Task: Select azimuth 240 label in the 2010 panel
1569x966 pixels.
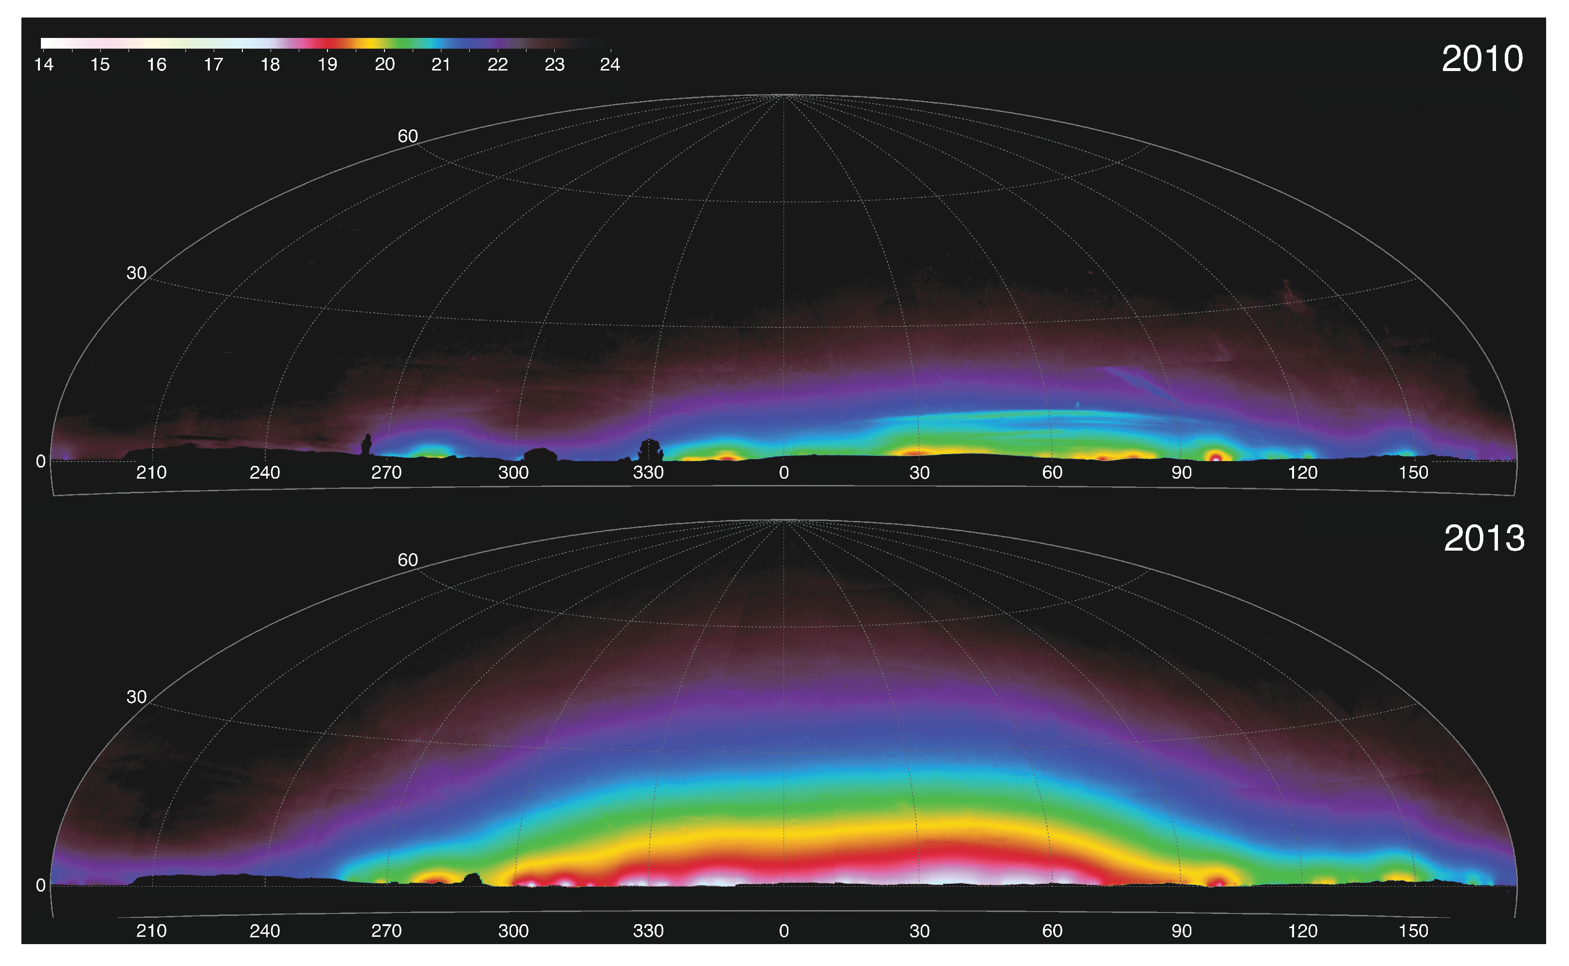Action: 265,473
